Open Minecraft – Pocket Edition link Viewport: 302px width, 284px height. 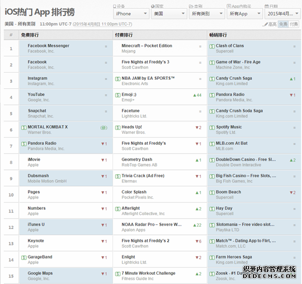[147, 46]
